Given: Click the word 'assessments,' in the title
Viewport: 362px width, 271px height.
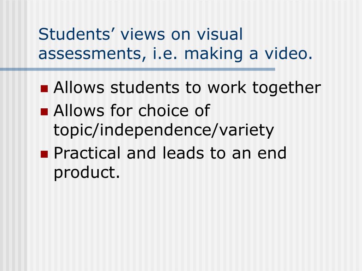Looking at the screenshot, I should pyautogui.click(x=92, y=54).
